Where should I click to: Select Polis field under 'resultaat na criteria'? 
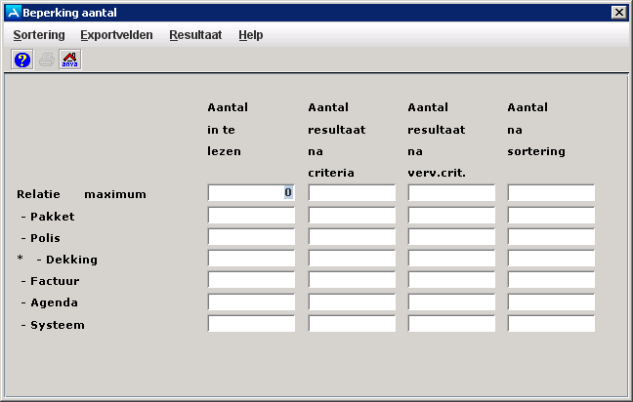pos(352,237)
